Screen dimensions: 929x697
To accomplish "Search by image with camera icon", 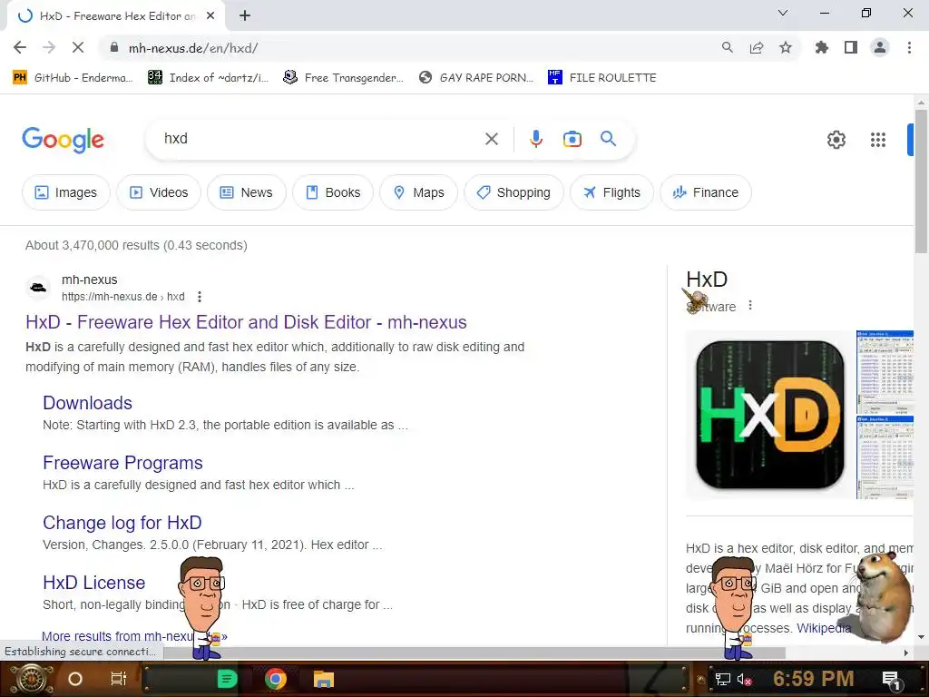I will 572,139.
